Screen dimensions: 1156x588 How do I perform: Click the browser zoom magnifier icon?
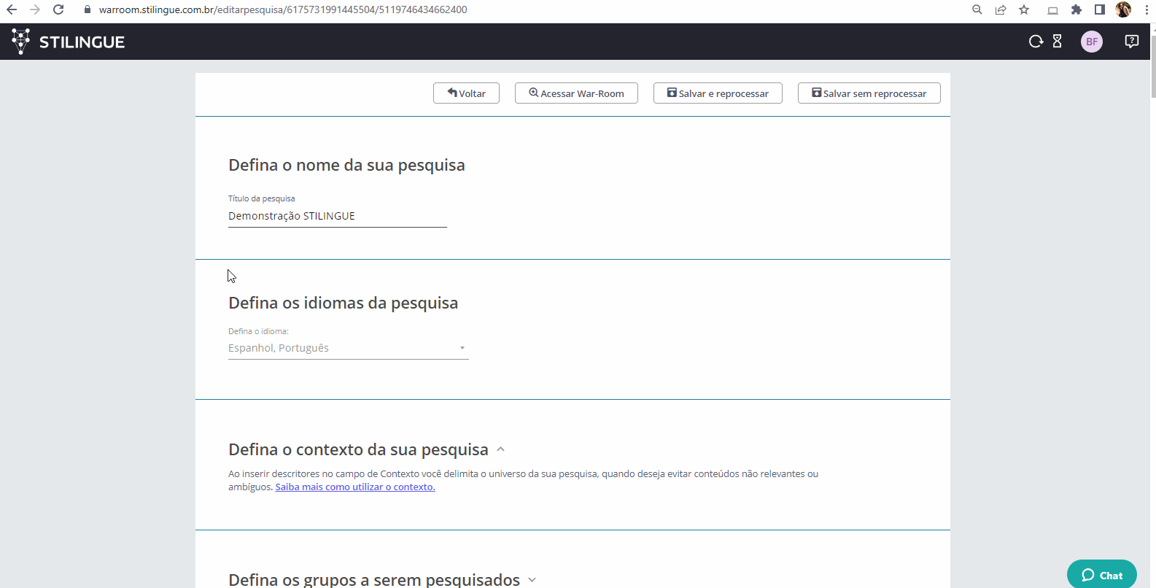(977, 9)
